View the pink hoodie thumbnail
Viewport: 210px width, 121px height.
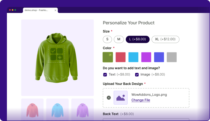click(33, 109)
